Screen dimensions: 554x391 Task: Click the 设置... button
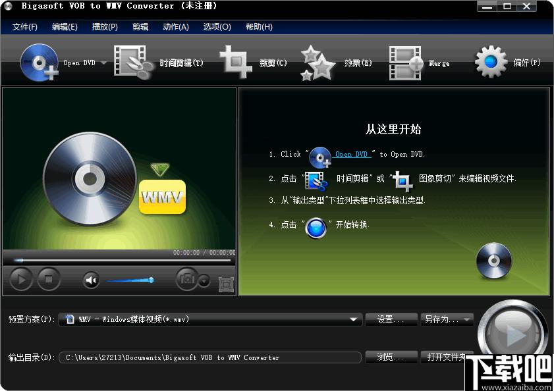coord(391,319)
